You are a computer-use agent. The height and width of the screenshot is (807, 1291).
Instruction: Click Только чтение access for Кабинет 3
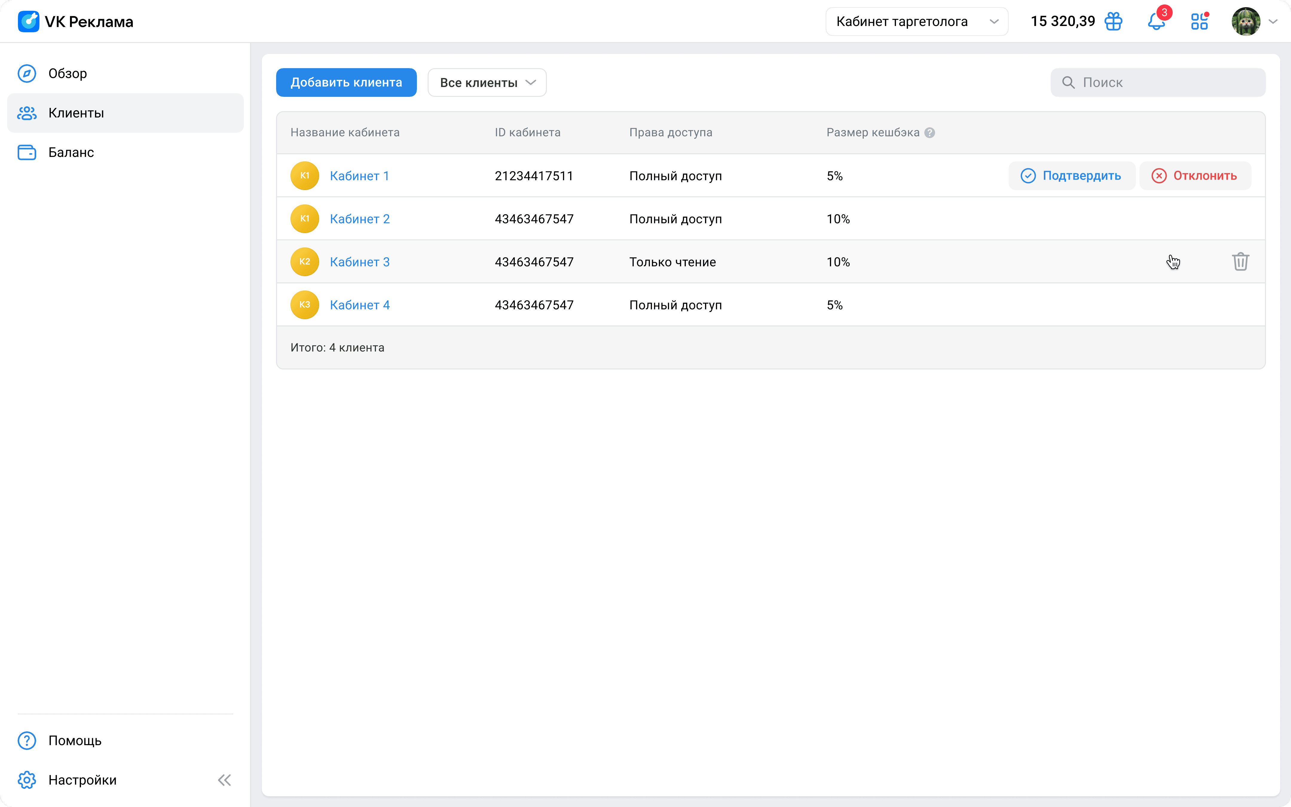point(672,262)
